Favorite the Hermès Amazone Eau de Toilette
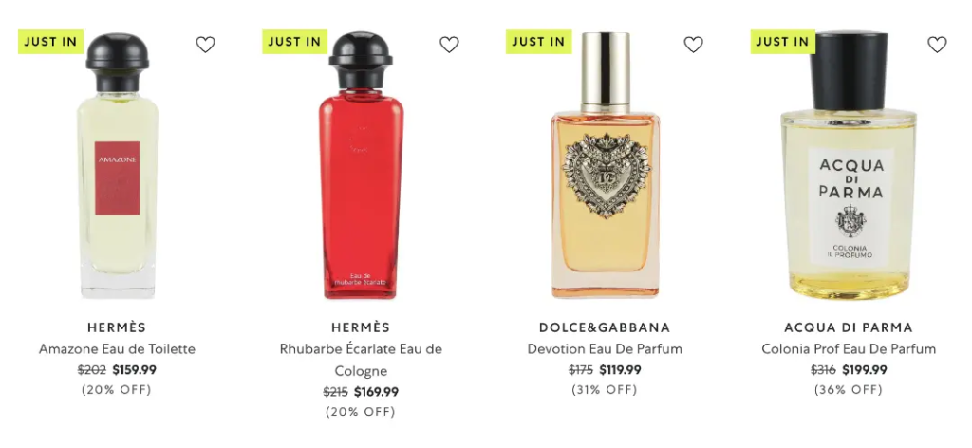 (205, 45)
